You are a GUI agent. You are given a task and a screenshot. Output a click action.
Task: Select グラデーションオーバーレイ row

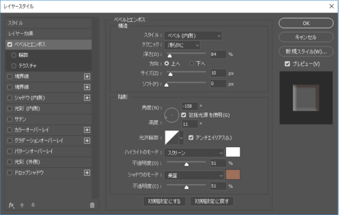pyautogui.click(x=48, y=141)
